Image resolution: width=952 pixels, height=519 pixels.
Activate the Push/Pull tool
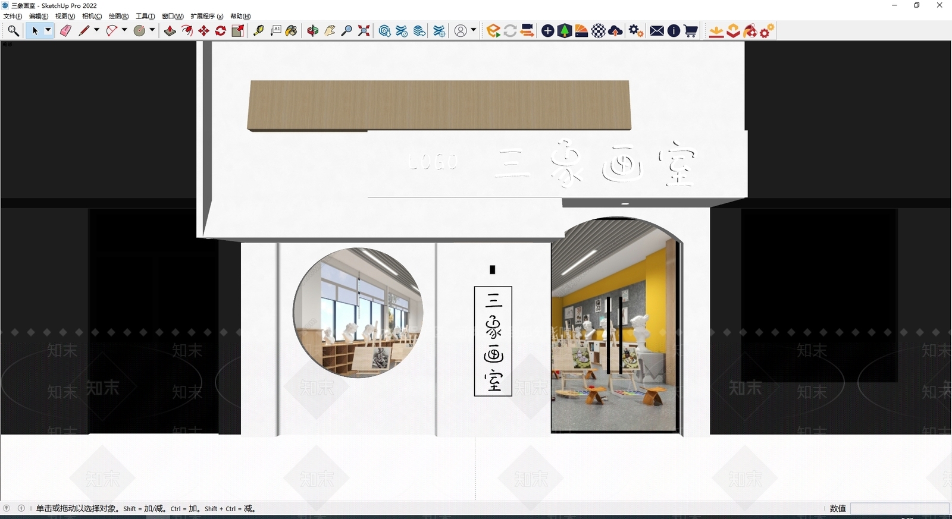[170, 31]
